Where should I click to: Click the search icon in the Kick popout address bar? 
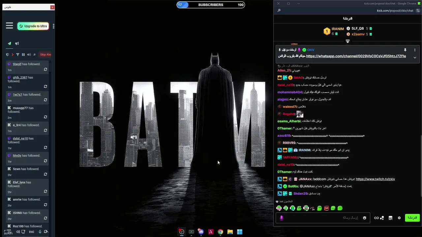pos(279,11)
